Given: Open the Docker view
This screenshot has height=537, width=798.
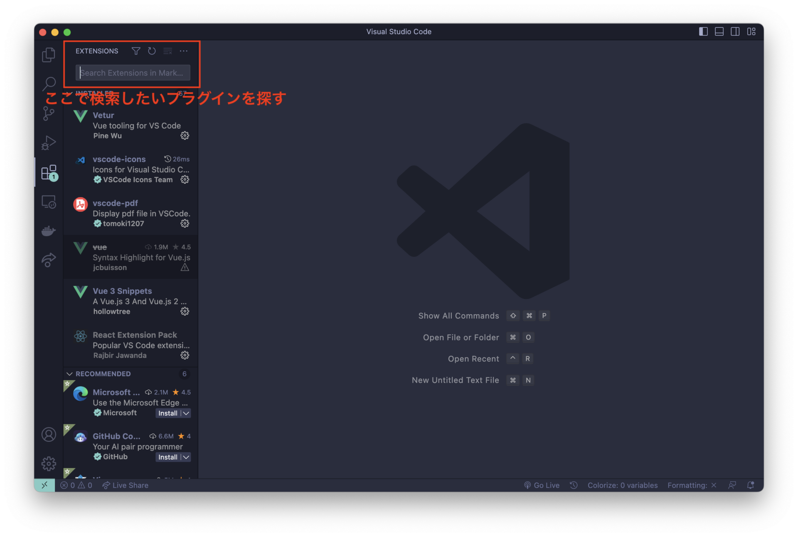Looking at the screenshot, I should tap(49, 231).
